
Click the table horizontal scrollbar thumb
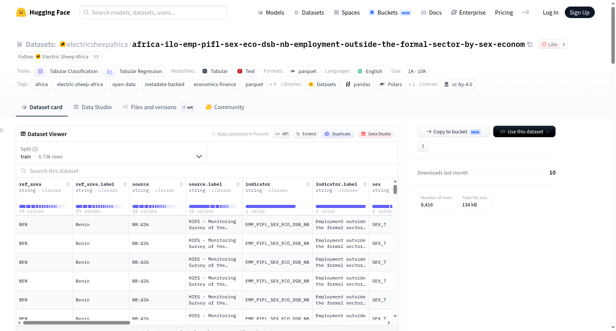(x=76, y=323)
